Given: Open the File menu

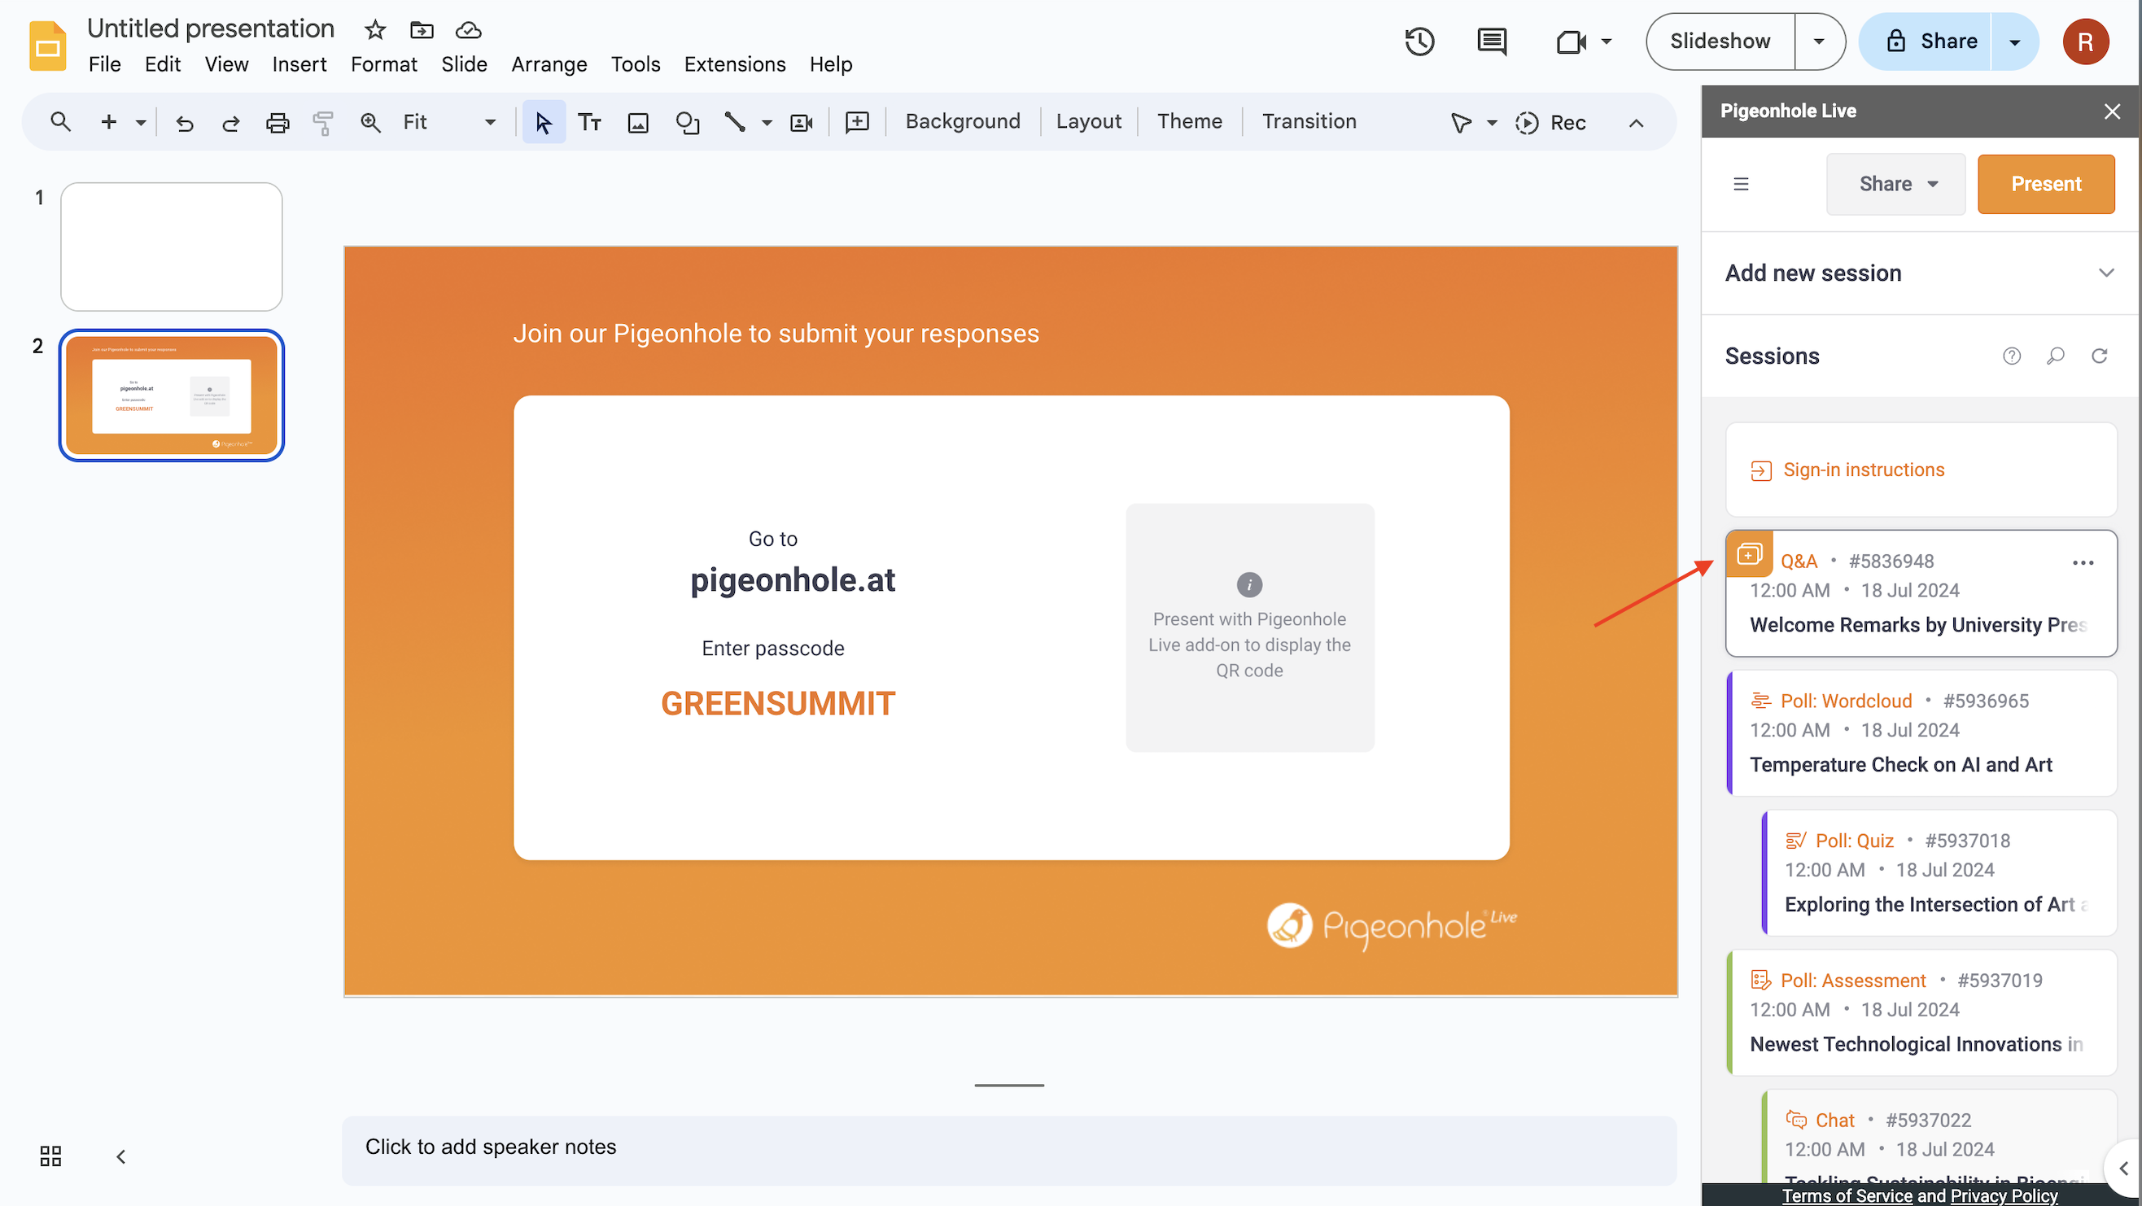Looking at the screenshot, I should (105, 64).
